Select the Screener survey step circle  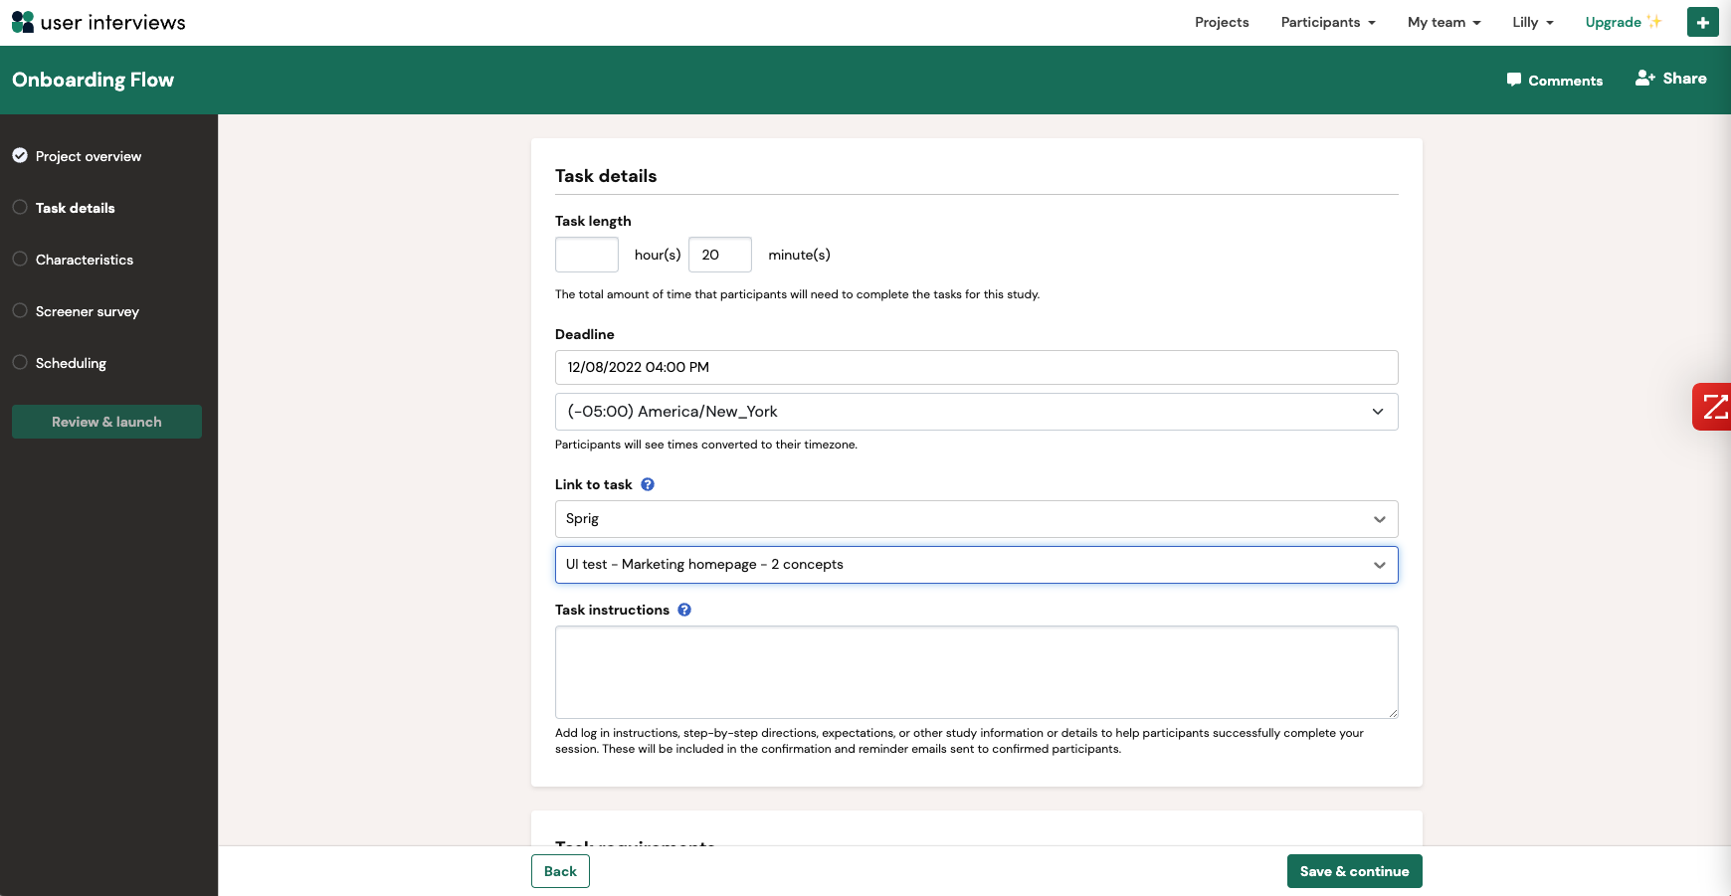[x=20, y=310]
